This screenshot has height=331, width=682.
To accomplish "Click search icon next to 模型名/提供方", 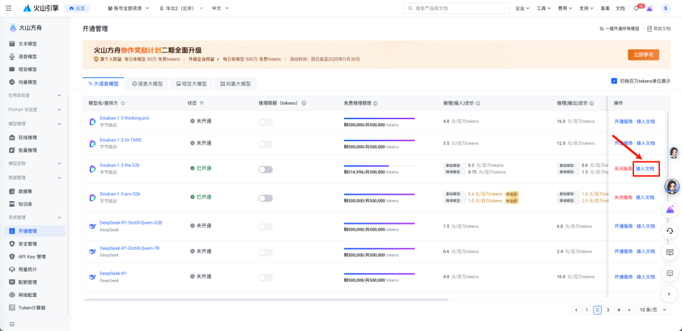I will (123, 103).
